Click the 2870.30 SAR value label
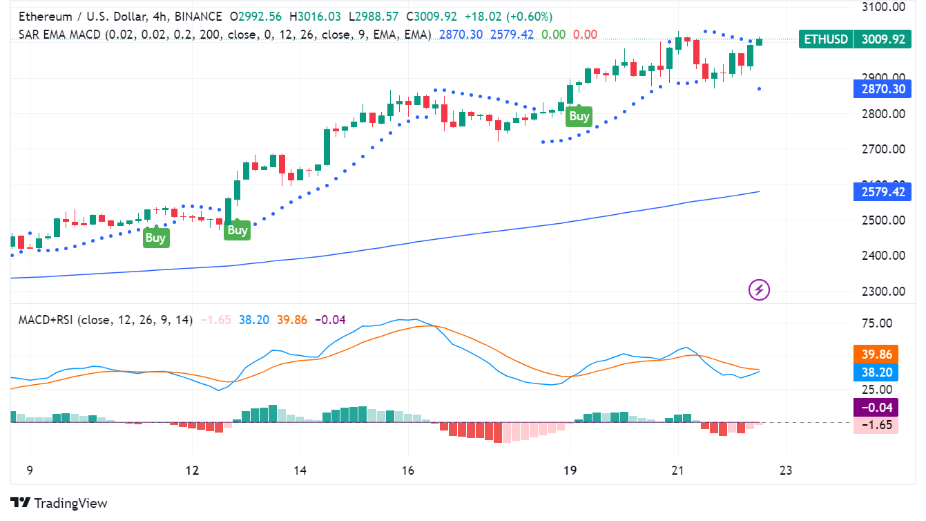Screen dimensions: 926x521 click(882, 88)
